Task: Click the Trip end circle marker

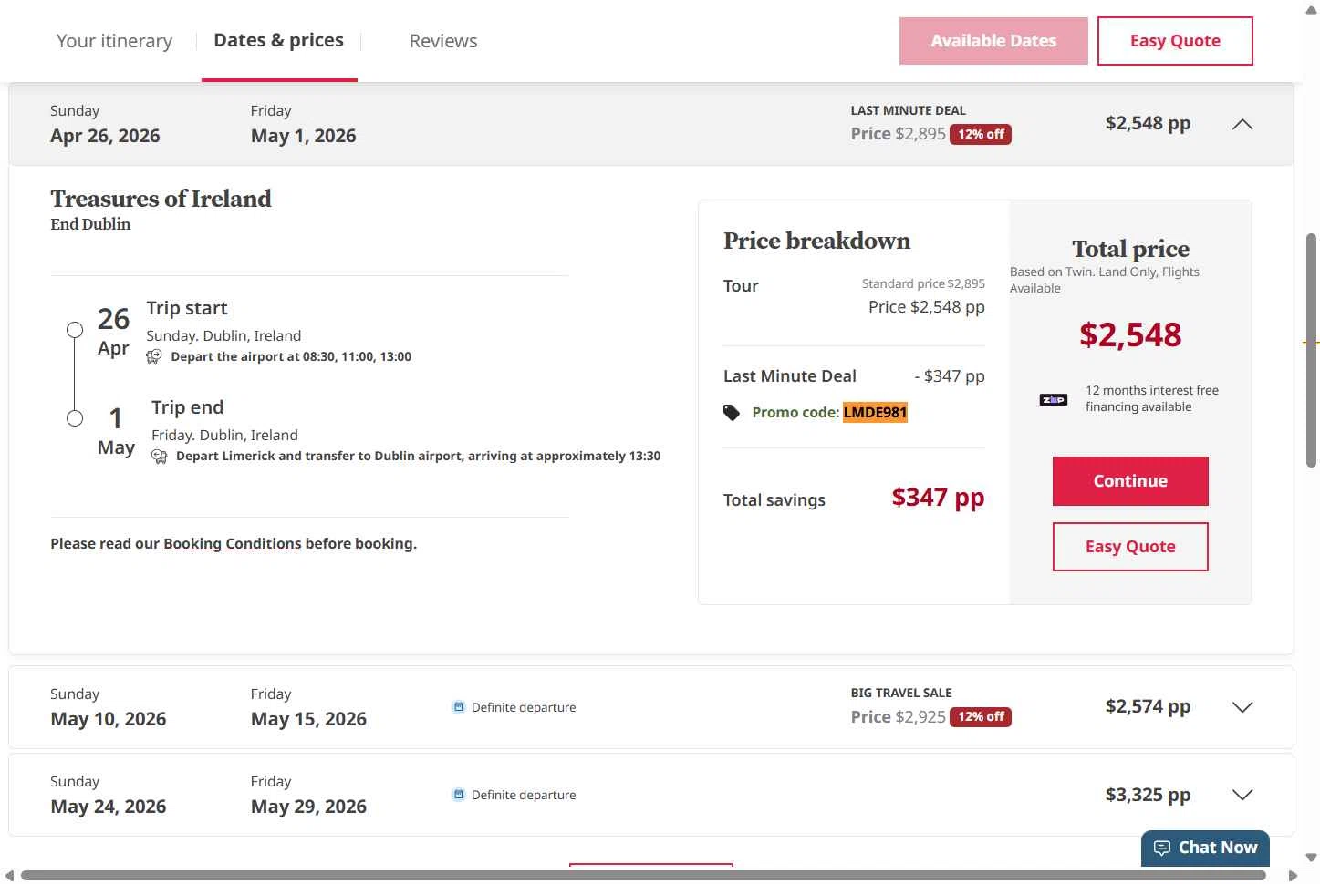Action: (x=75, y=418)
